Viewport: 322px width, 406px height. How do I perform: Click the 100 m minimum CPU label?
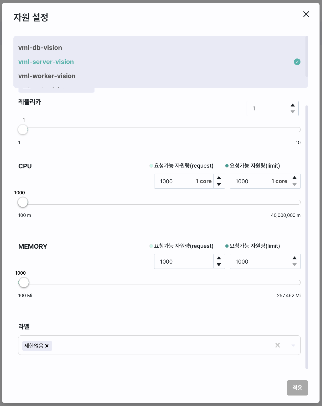pos(25,215)
